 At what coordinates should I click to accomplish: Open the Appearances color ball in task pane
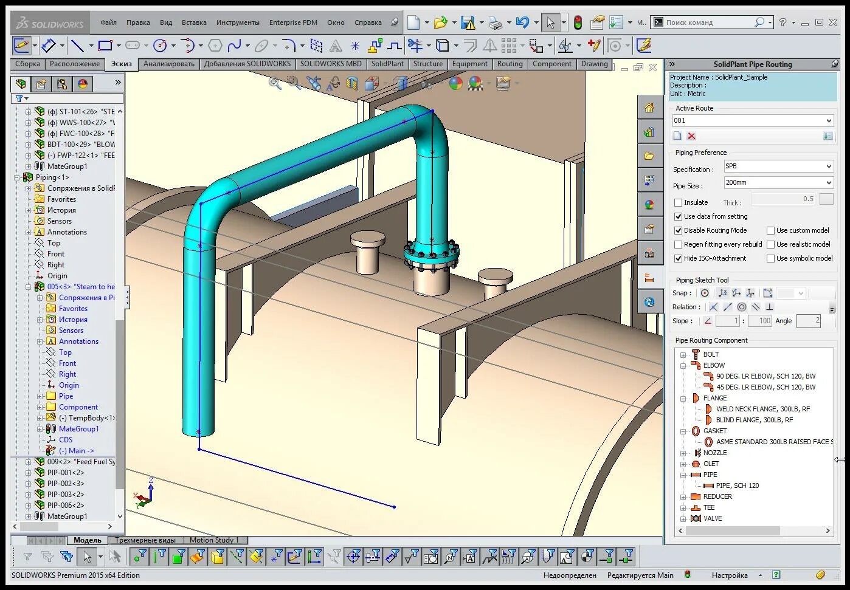pyautogui.click(x=649, y=205)
